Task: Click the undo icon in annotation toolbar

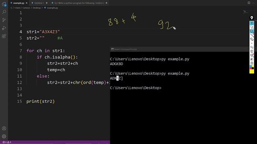Action: pos(252,47)
